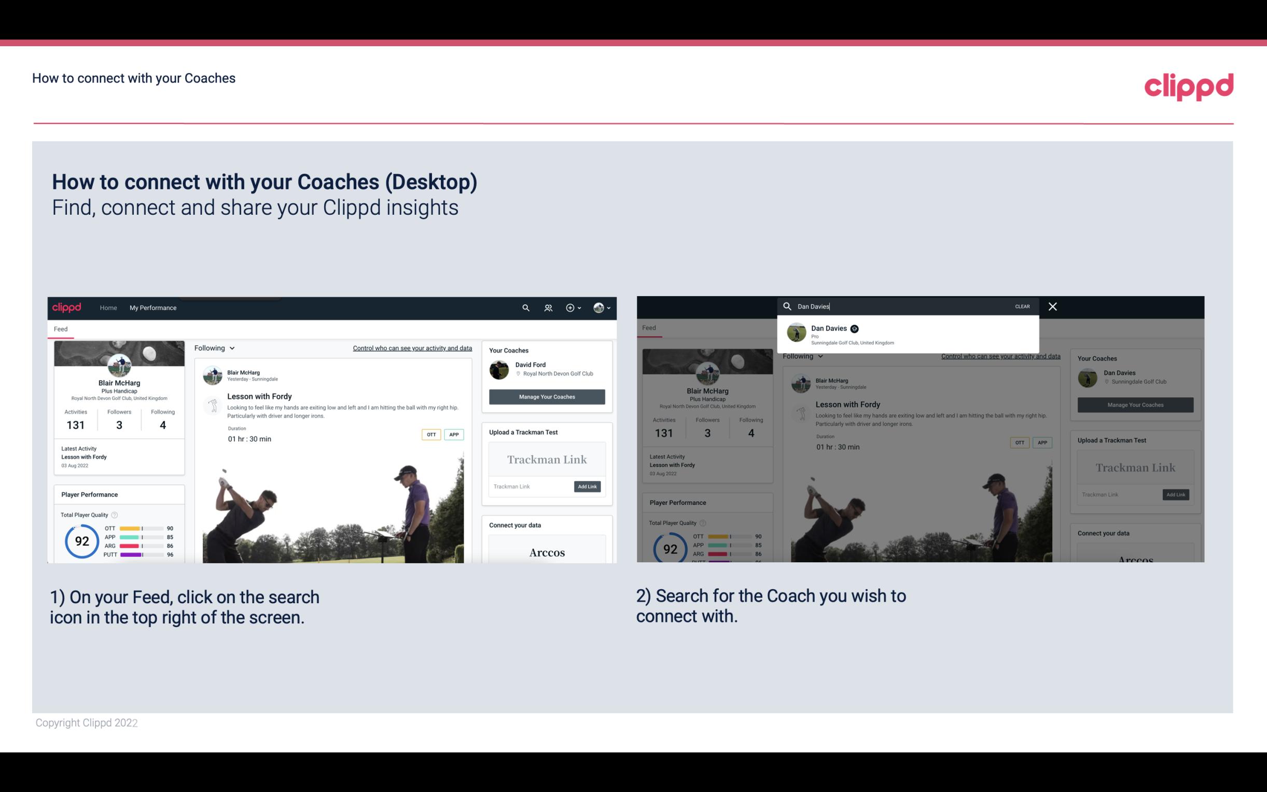Click the Clippd logo top right corner

pos(1190,86)
